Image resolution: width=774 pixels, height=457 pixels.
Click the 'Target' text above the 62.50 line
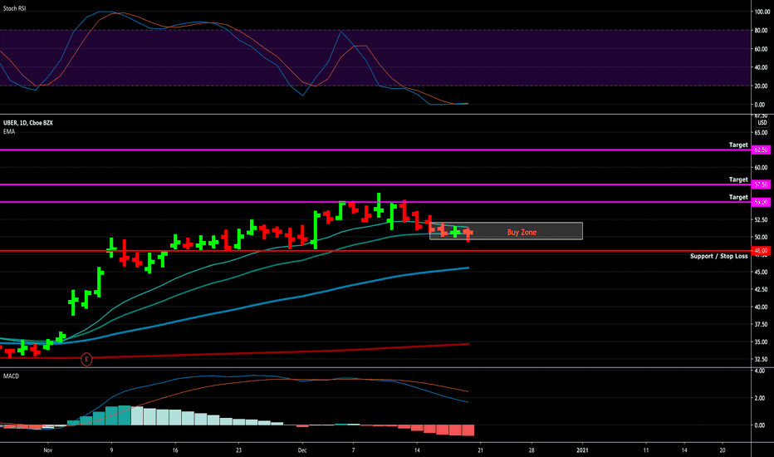[x=738, y=145]
